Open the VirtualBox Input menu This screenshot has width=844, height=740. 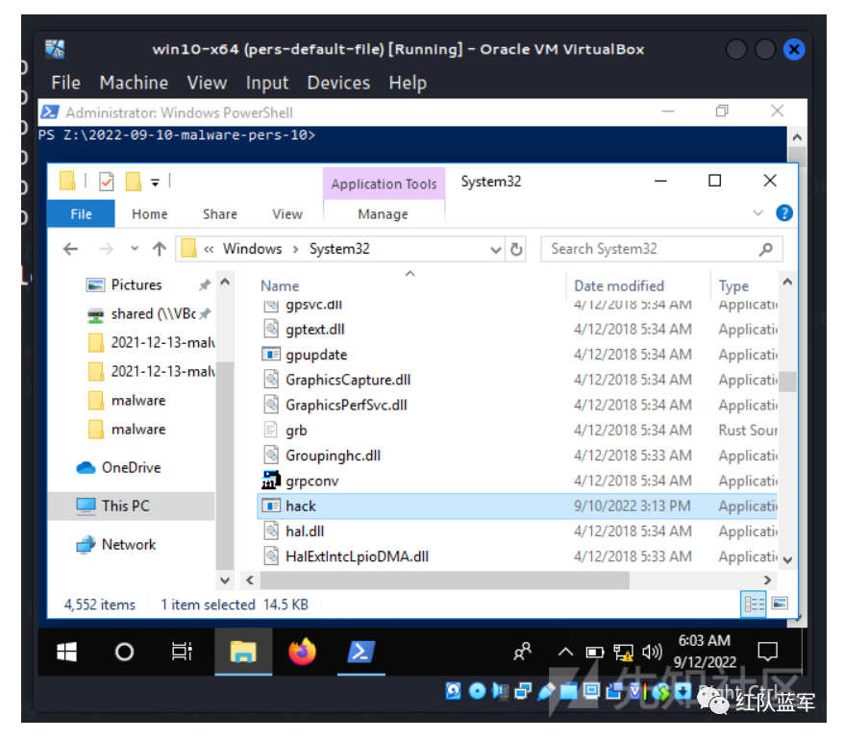(x=267, y=83)
